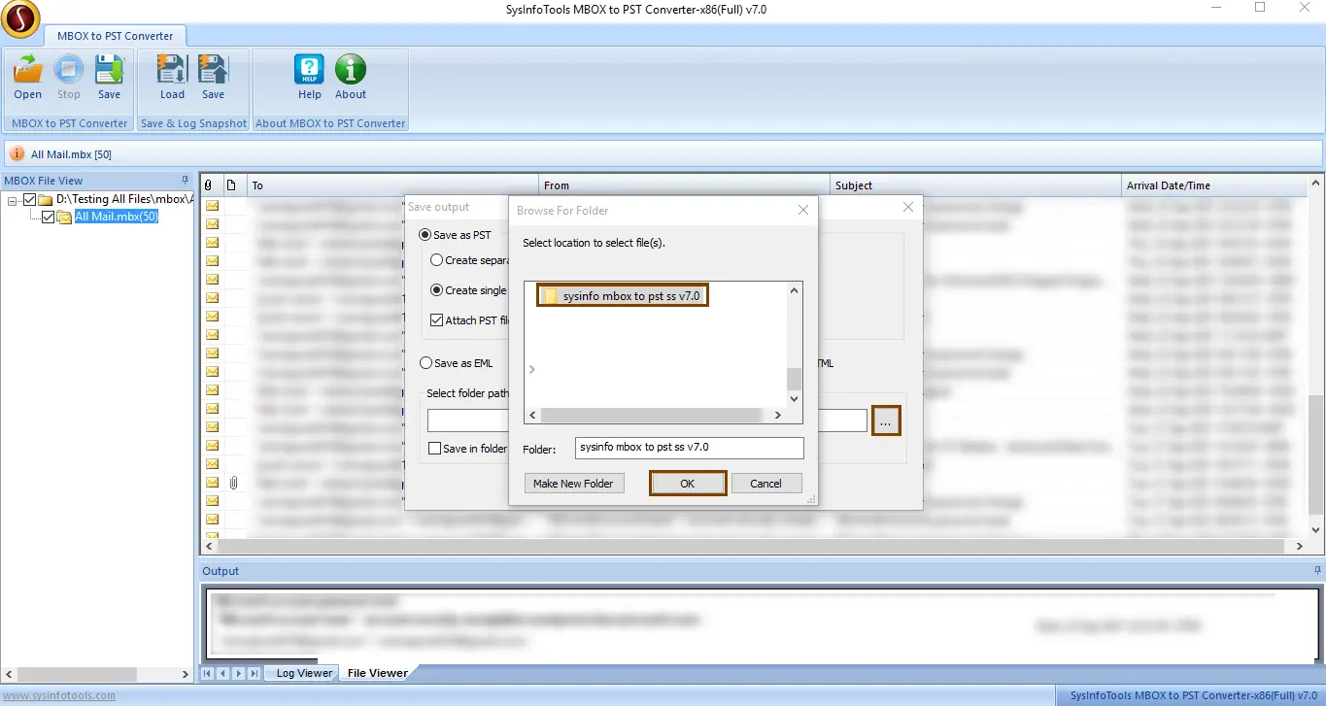Screen dimensions: 1326x706
Task: Click the left arrow of the folder list scrollbar
Action: (531, 415)
